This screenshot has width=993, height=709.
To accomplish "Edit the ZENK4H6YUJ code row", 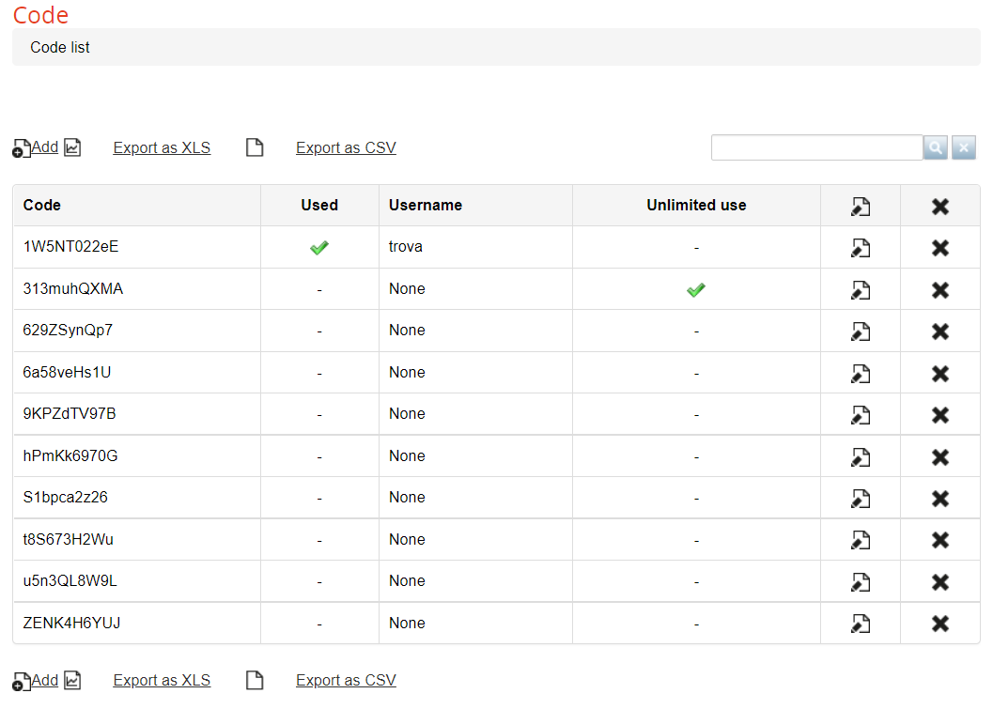I will point(860,624).
